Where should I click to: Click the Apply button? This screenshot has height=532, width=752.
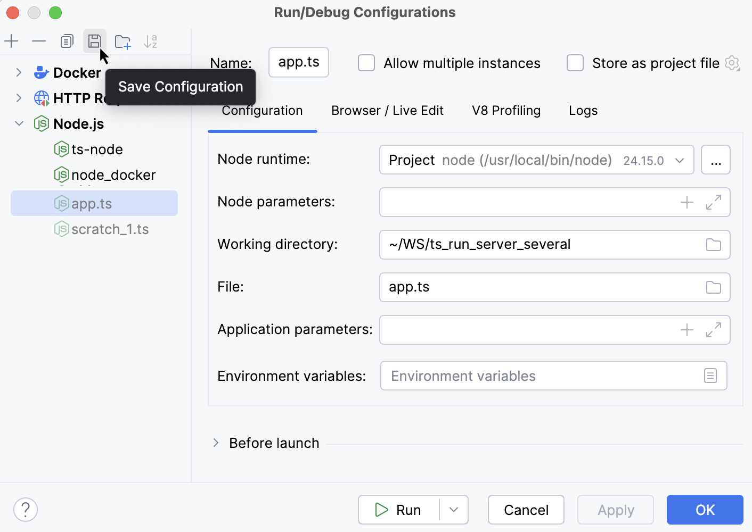(616, 510)
